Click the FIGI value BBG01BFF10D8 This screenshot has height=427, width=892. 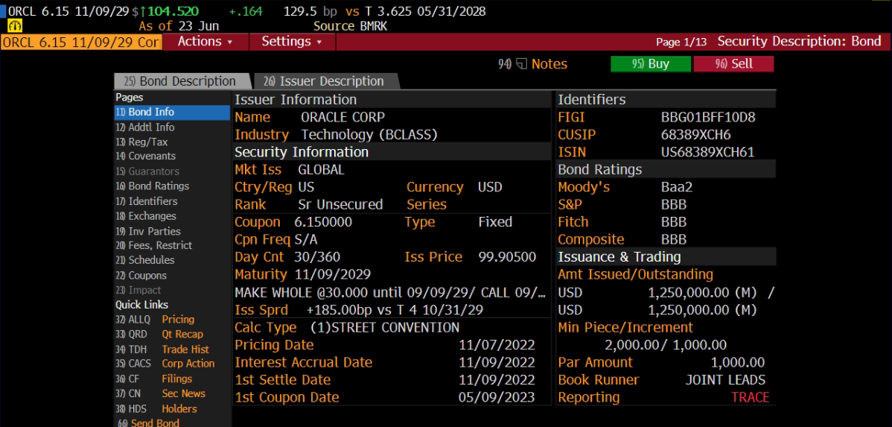[x=708, y=118]
